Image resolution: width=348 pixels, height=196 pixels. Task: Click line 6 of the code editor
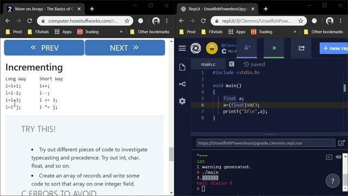tap(268, 105)
